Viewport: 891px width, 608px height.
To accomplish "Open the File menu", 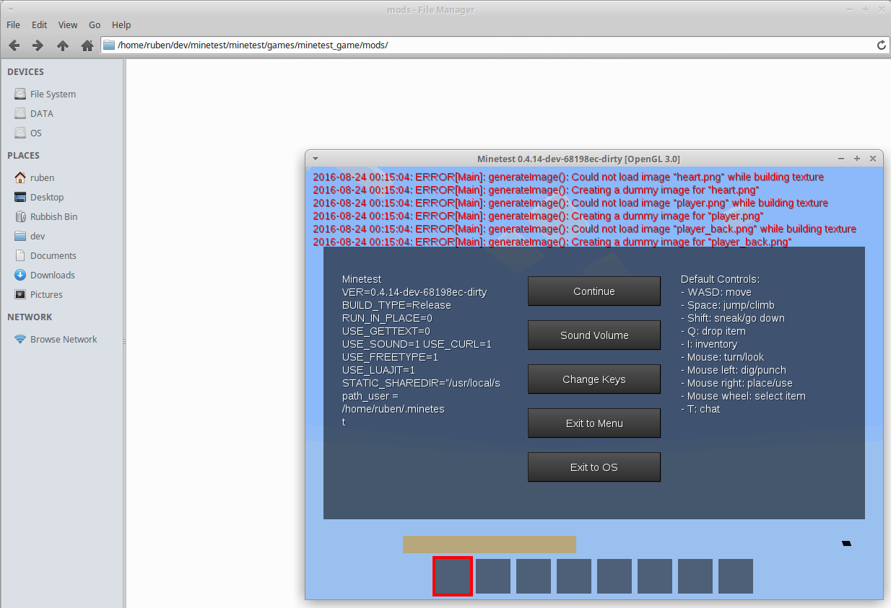I will (13, 25).
